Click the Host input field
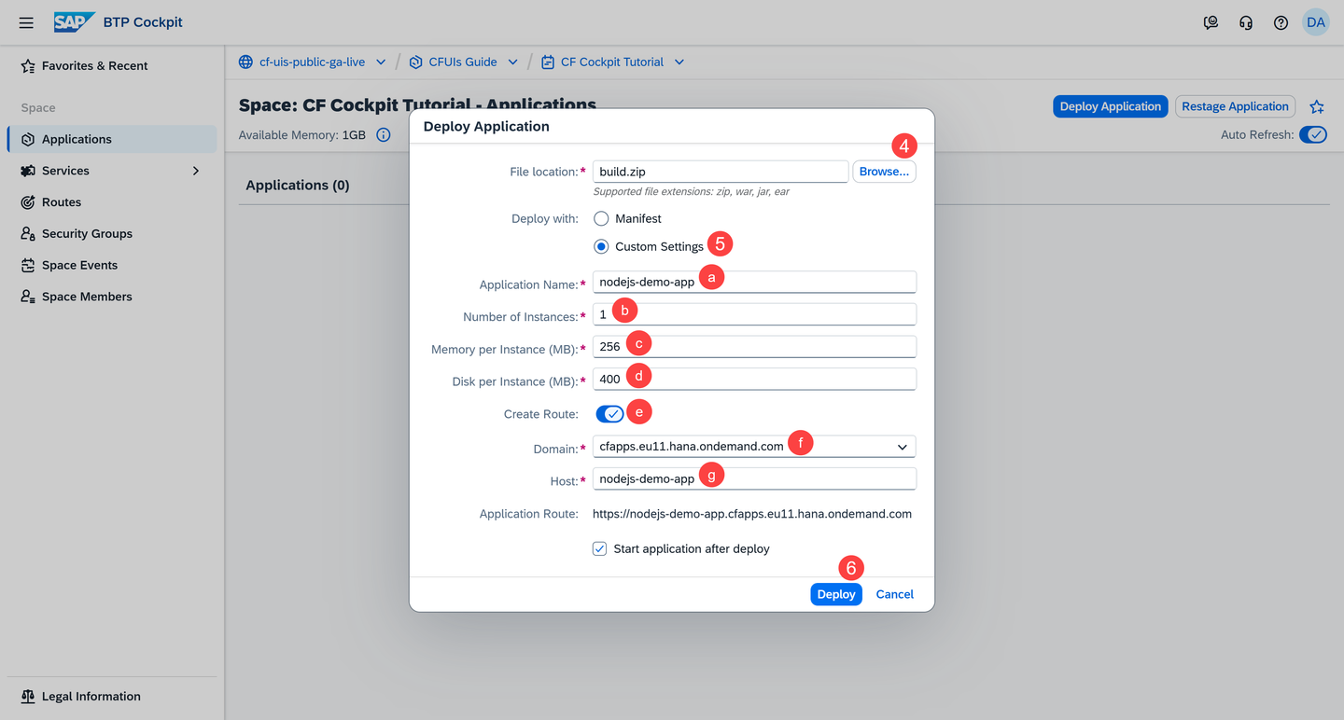 pos(754,478)
